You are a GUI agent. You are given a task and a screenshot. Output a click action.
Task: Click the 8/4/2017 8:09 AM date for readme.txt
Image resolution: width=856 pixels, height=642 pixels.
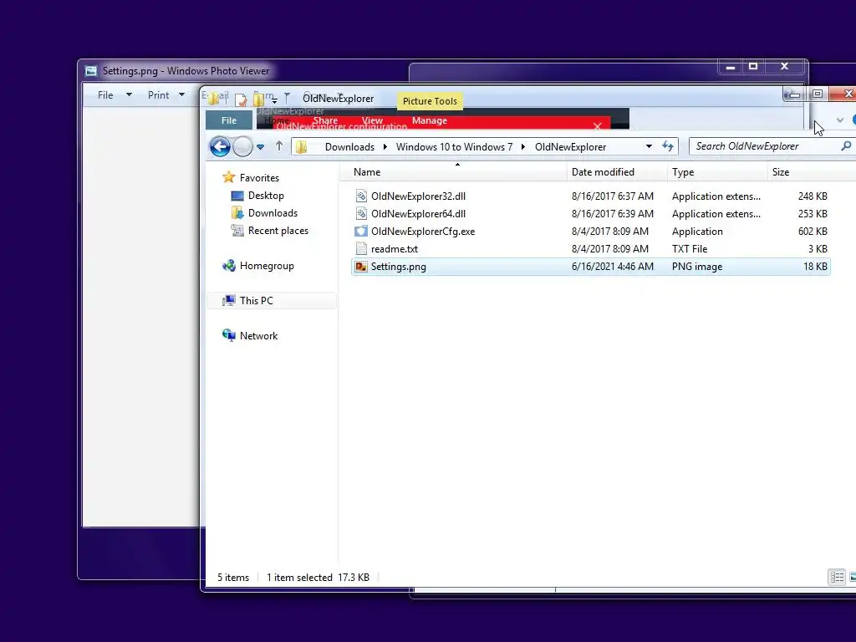coord(609,249)
